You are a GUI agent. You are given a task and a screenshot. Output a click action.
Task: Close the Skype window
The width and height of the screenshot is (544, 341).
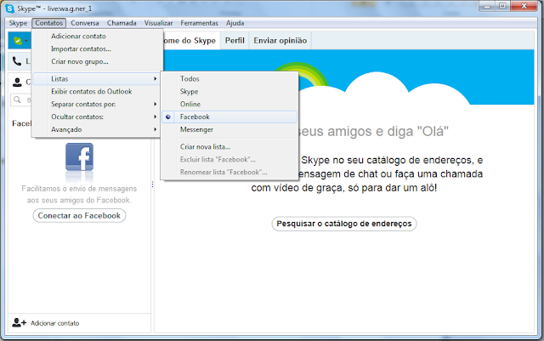point(524,6)
